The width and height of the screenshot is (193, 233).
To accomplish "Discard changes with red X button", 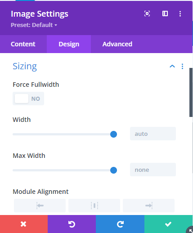I will point(24,224).
